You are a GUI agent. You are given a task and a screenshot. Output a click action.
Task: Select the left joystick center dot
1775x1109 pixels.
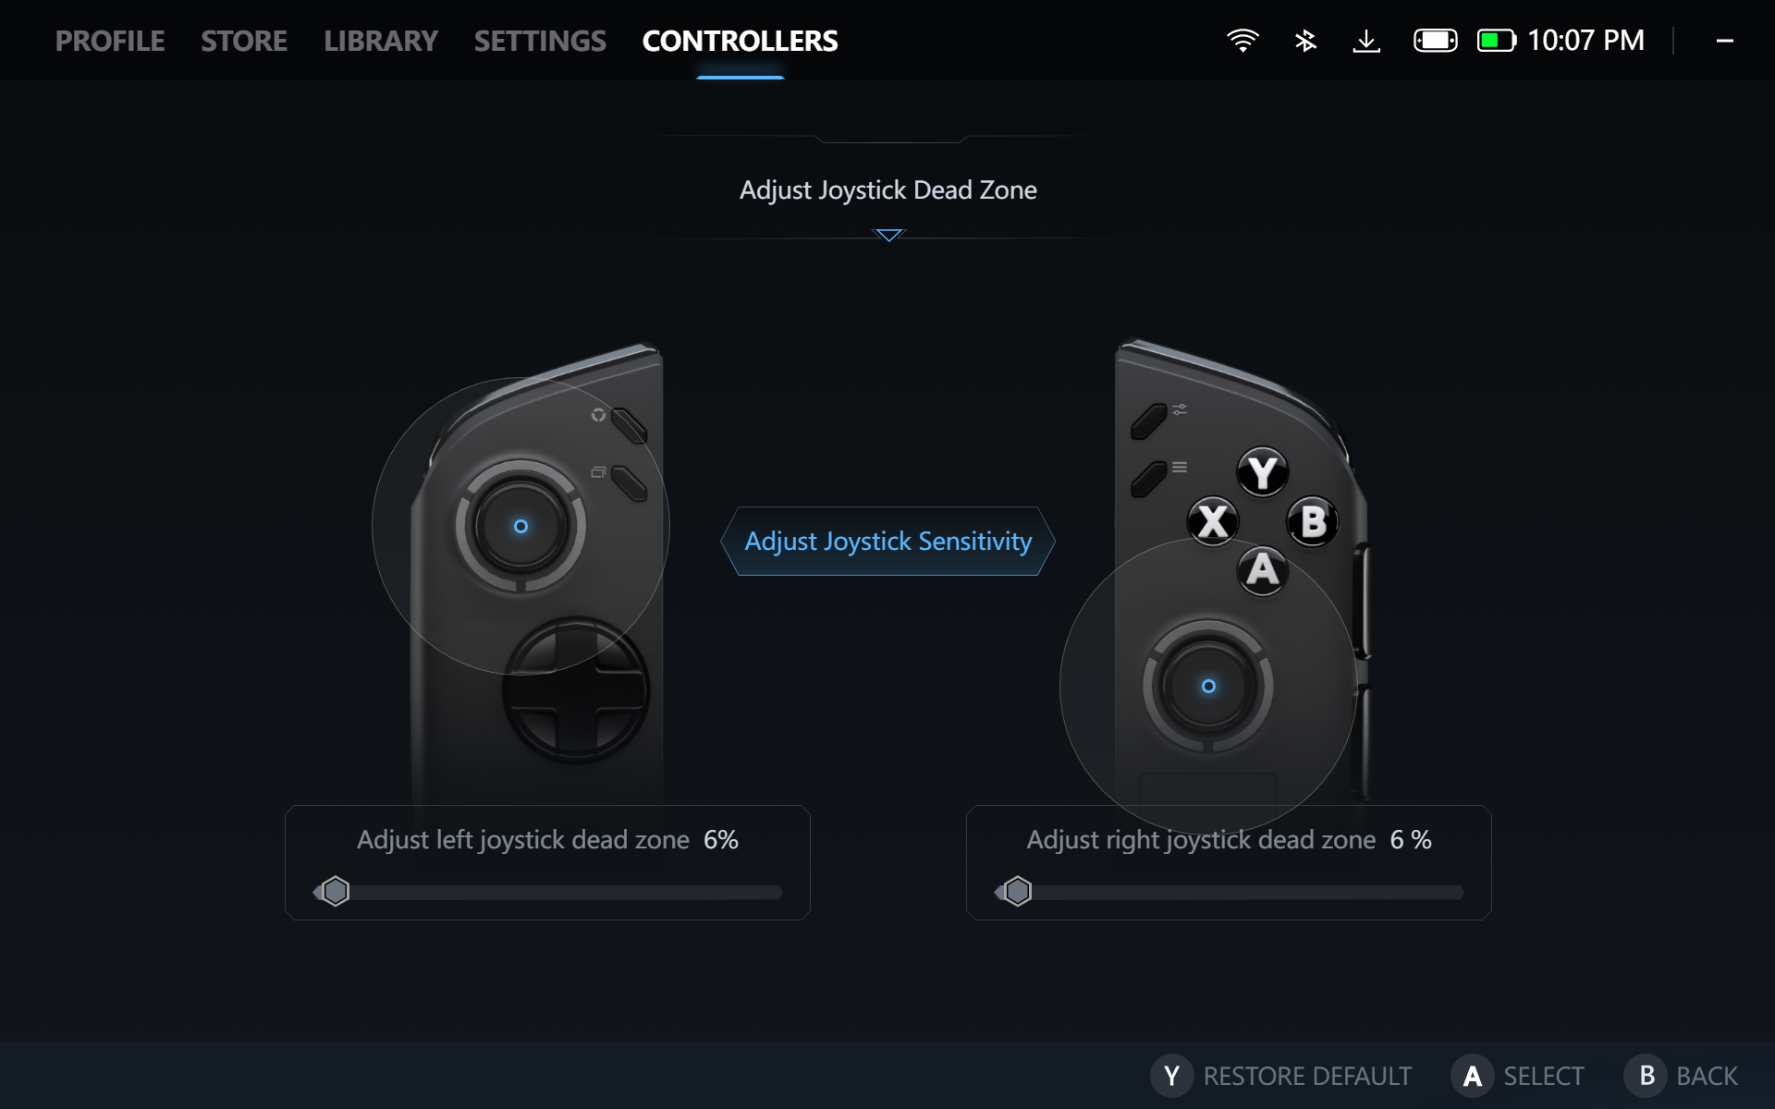[x=520, y=527]
